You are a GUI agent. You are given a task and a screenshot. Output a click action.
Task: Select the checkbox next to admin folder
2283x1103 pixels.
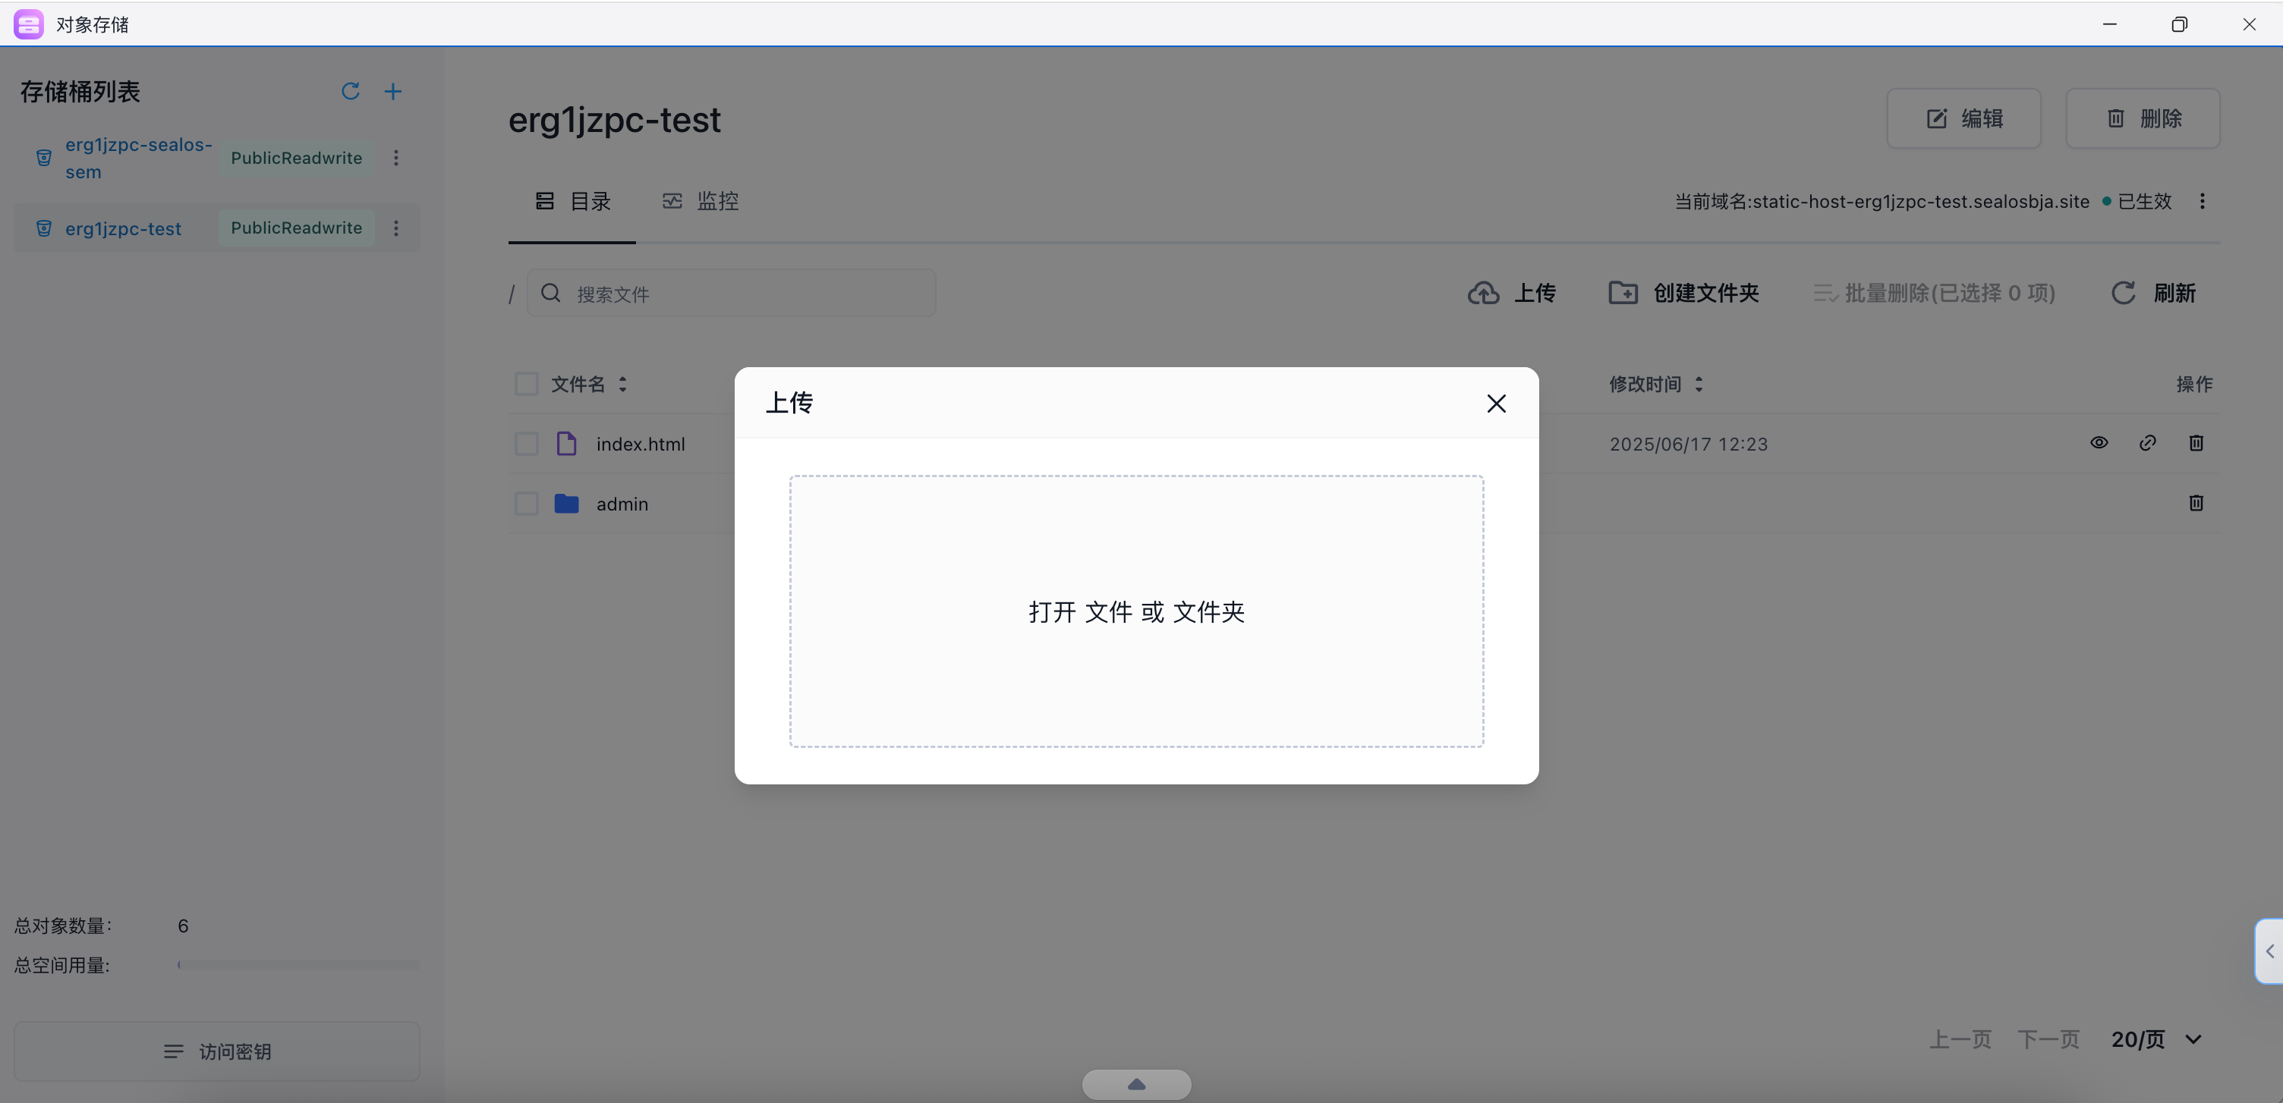pos(527,503)
